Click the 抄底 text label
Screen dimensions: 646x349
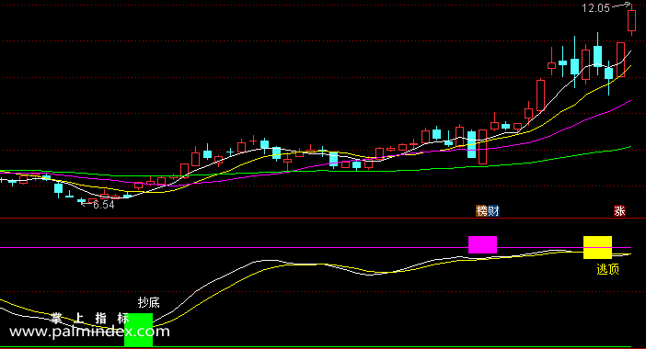pyautogui.click(x=149, y=302)
